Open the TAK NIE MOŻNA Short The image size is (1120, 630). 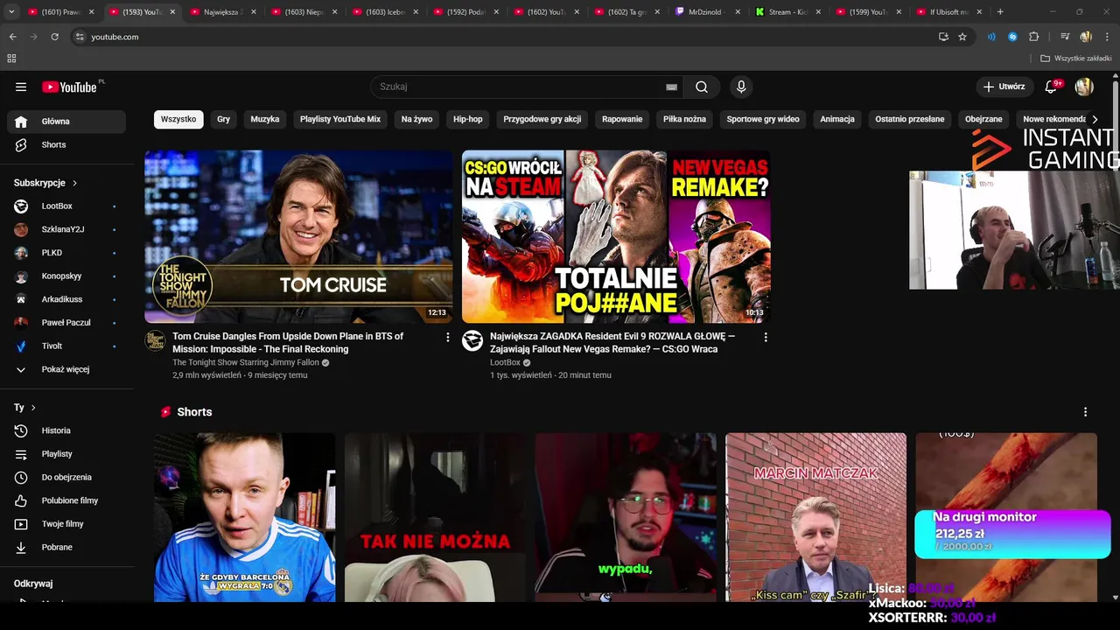coord(435,517)
